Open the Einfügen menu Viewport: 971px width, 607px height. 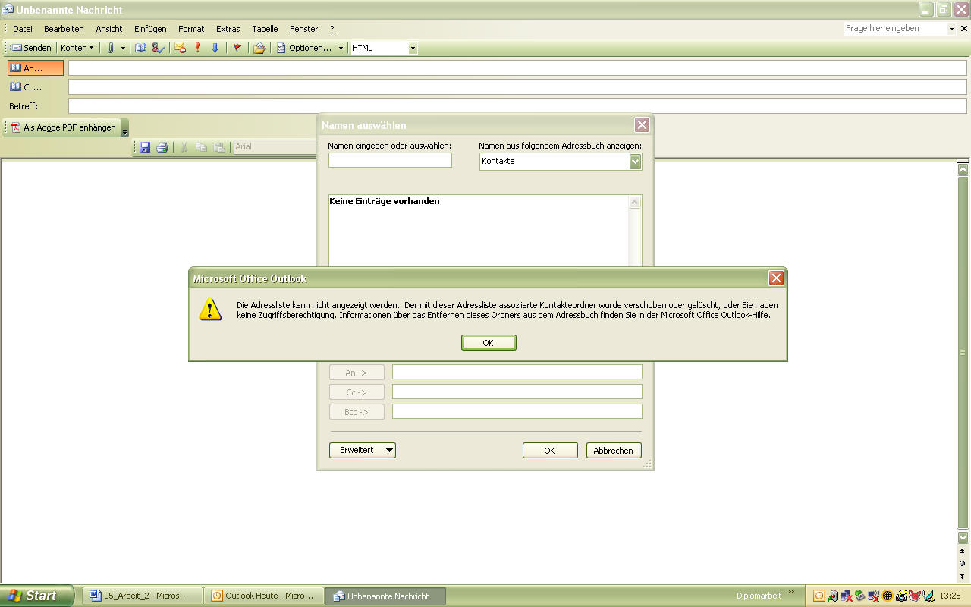(150, 29)
